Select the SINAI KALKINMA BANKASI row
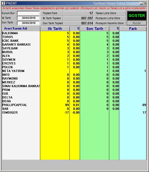Image resolution: width=149 pixels, height=172 pixels. tap(74, 86)
